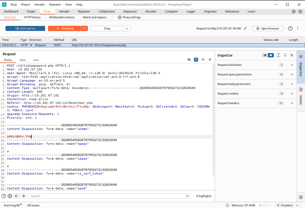Image resolution: width=305 pixels, height=208 pixels.
Task: Switch to the Decoder tab
Action: (x=151, y=11)
